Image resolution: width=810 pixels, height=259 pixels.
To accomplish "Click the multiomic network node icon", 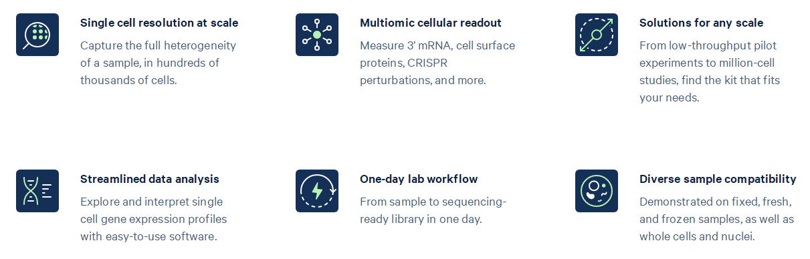I will 317,35.
